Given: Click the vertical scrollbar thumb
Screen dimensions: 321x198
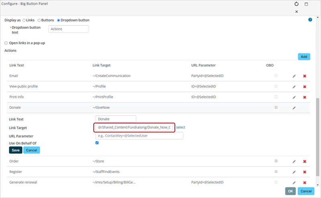Looking at the screenshot, I should click(317, 137).
